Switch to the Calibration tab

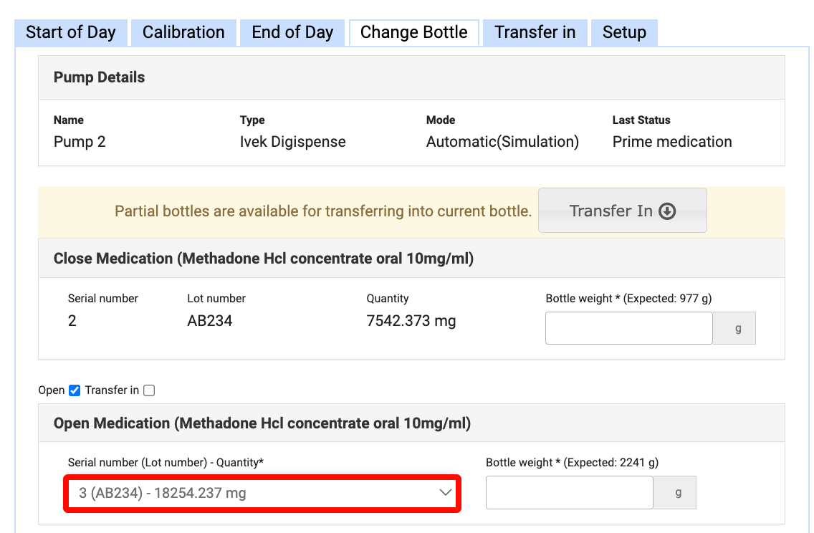183,33
